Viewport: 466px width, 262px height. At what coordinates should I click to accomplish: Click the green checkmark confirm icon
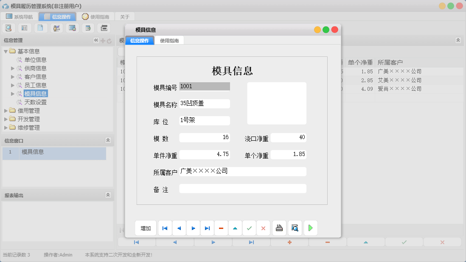click(x=249, y=228)
